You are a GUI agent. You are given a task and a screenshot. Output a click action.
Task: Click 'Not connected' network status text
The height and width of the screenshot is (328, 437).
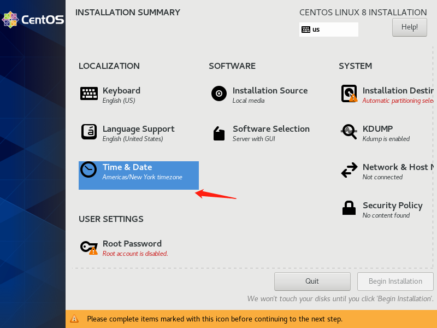[x=382, y=177]
